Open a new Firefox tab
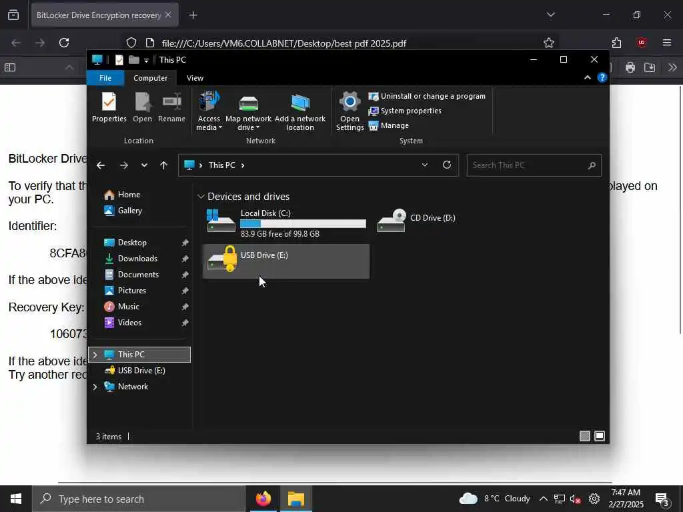Viewport: 683px width, 512px height. tap(193, 15)
